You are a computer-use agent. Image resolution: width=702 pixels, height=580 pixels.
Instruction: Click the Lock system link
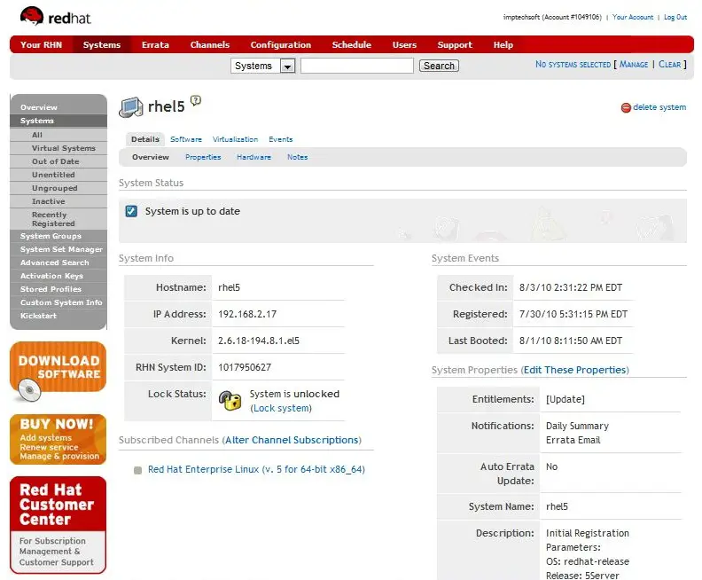point(281,408)
